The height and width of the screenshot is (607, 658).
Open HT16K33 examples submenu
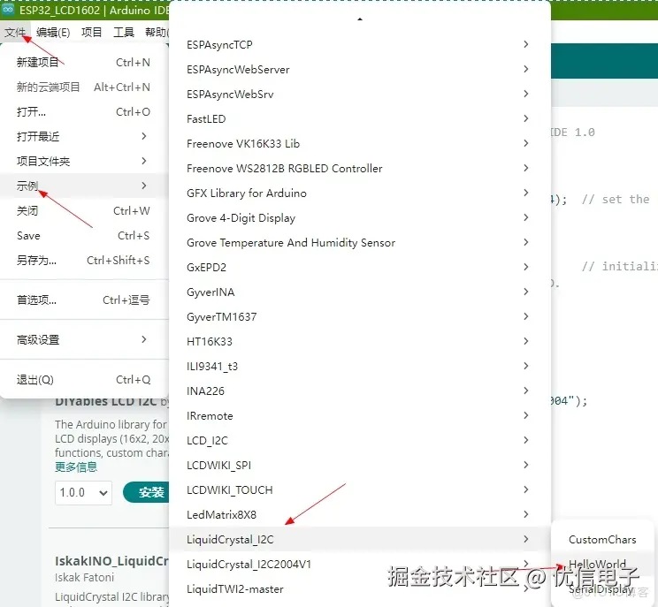[x=360, y=342]
